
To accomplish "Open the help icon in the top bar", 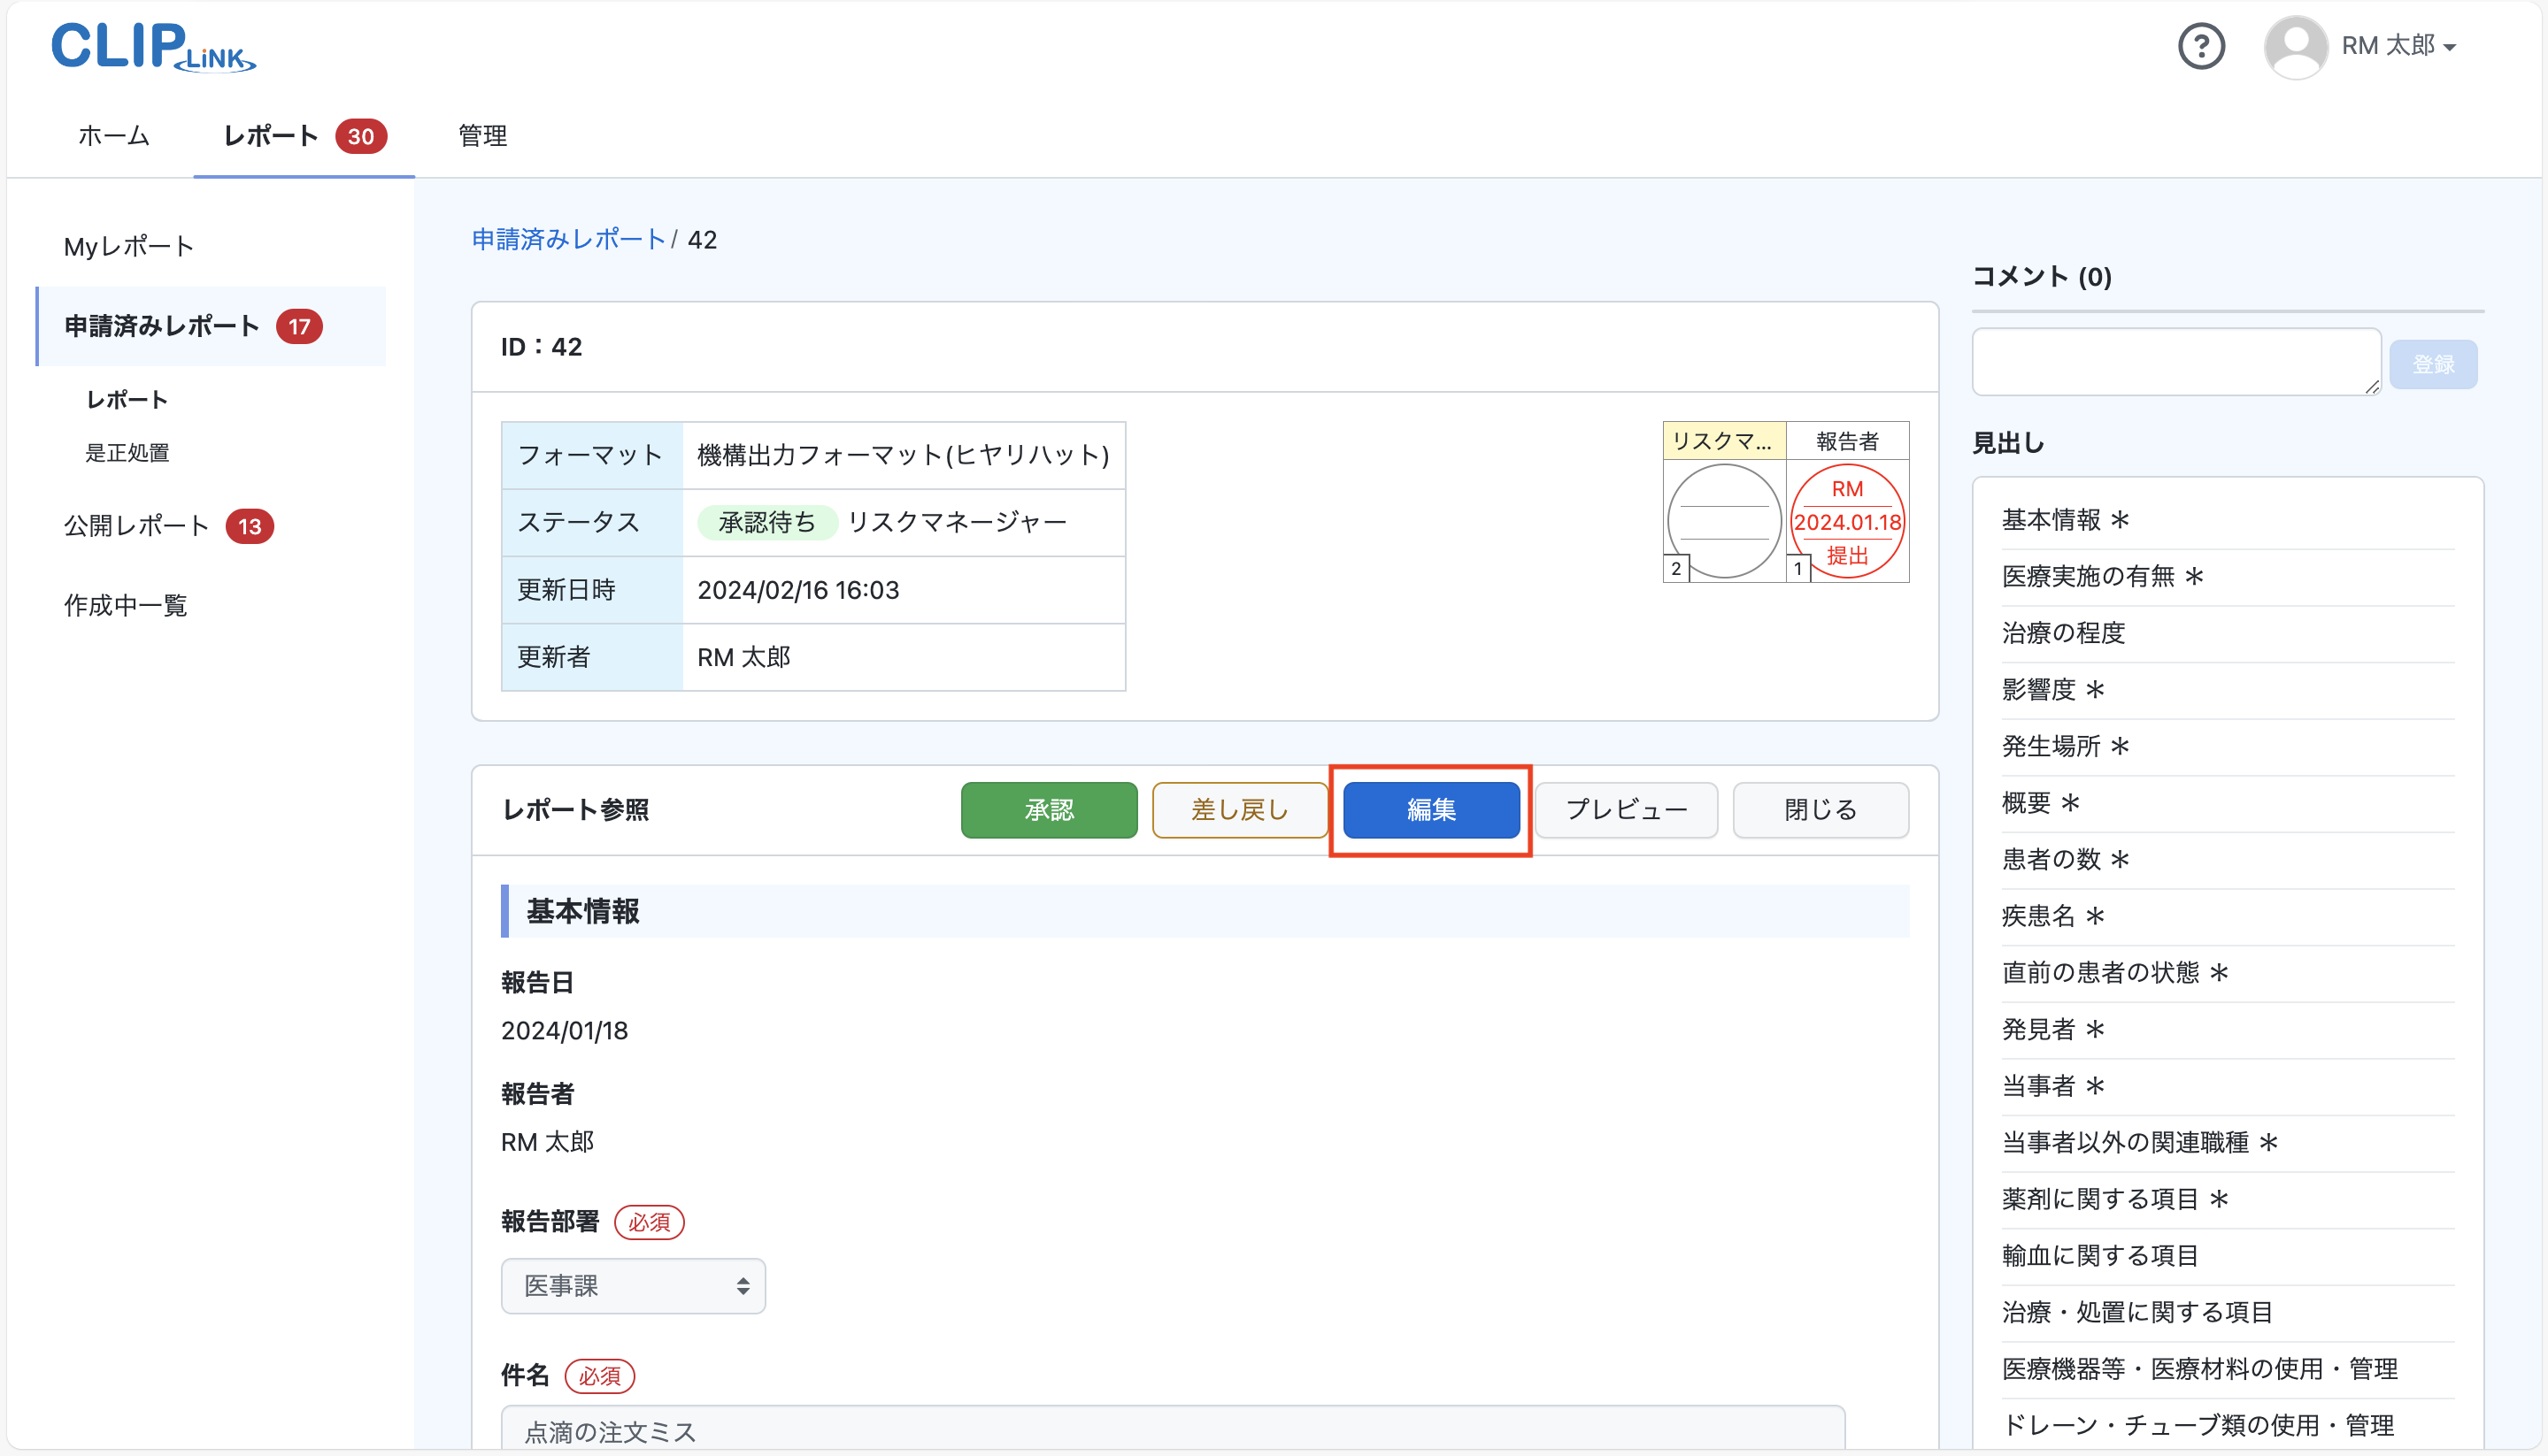I will [x=2201, y=46].
